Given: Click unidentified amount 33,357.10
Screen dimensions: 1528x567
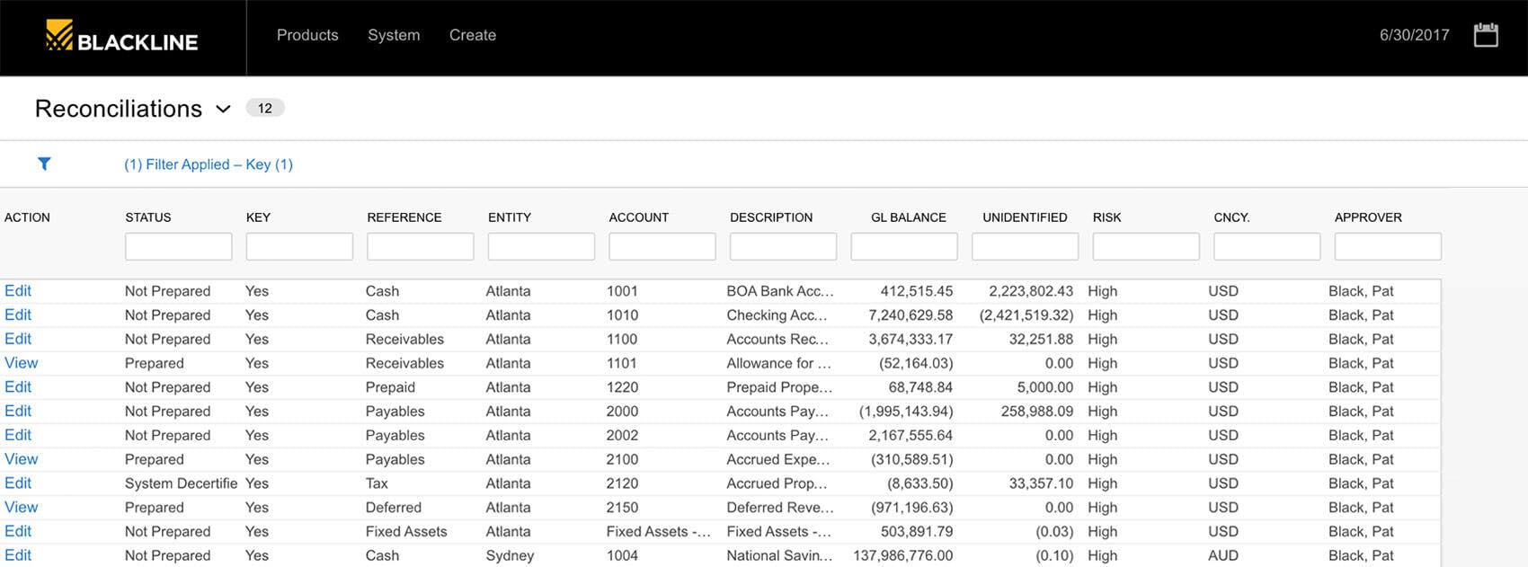Looking at the screenshot, I should (1041, 483).
